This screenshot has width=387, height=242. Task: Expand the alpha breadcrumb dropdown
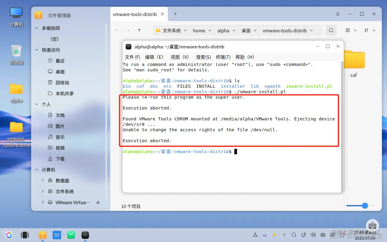pyautogui.click(x=234, y=31)
